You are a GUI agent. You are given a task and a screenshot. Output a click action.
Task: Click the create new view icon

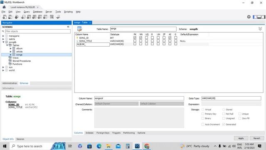[x=34, y=17]
